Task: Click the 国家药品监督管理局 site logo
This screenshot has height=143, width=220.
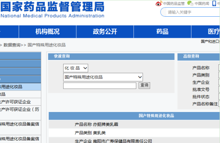Action: coord(52,7)
